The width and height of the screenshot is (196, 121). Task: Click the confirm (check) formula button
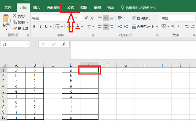54,44
